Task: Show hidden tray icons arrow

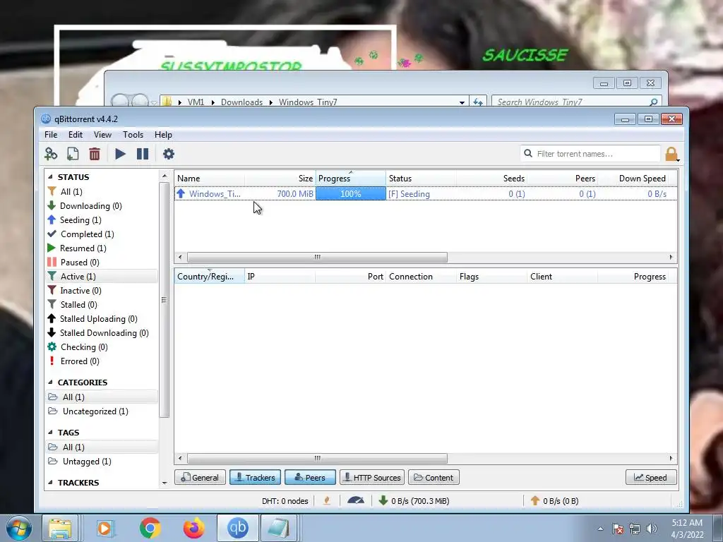Action: pyautogui.click(x=600, y=529)
